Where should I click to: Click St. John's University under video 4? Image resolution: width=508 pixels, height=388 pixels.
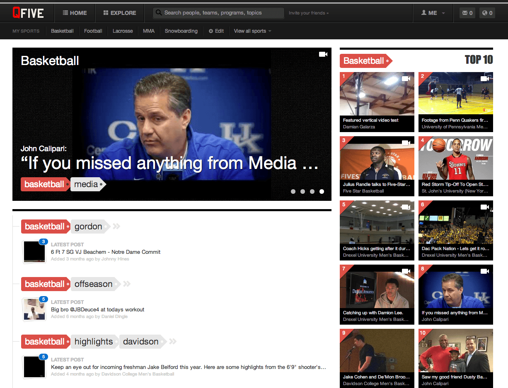[455, 191]
